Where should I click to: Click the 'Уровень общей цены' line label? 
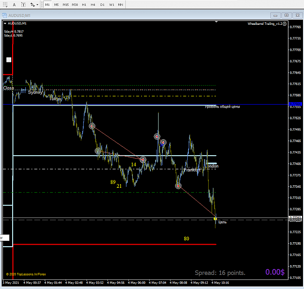pyautogui.click(x=222, y=107)
